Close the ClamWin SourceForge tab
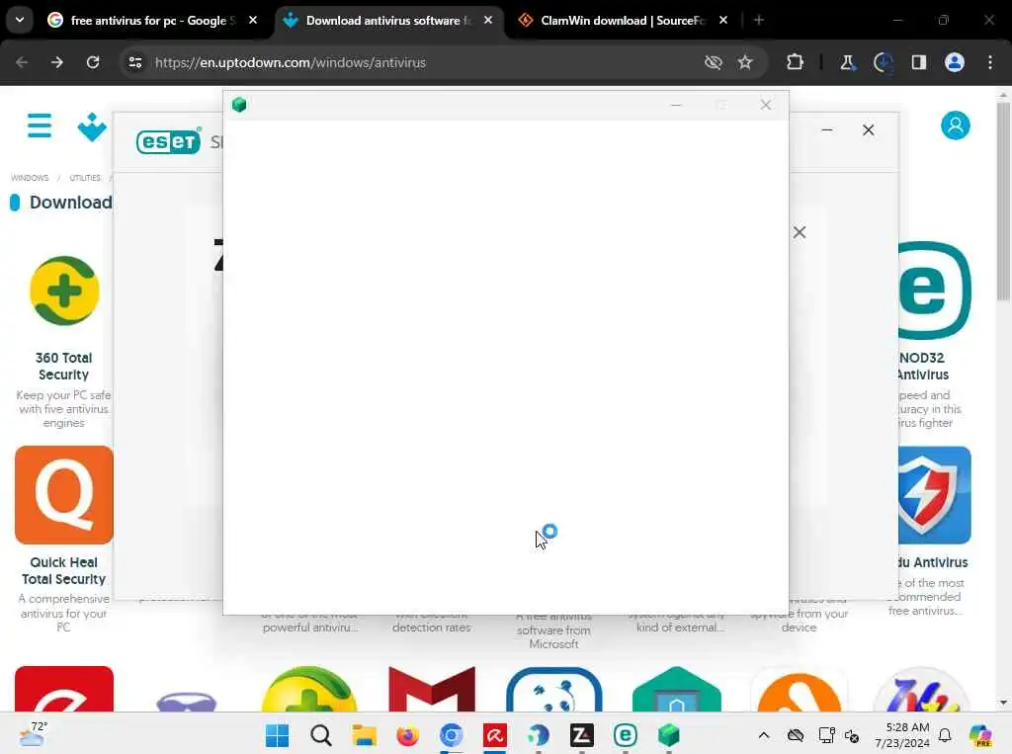The height and width of the screenshot is (754, 1012). pos(723,20)
